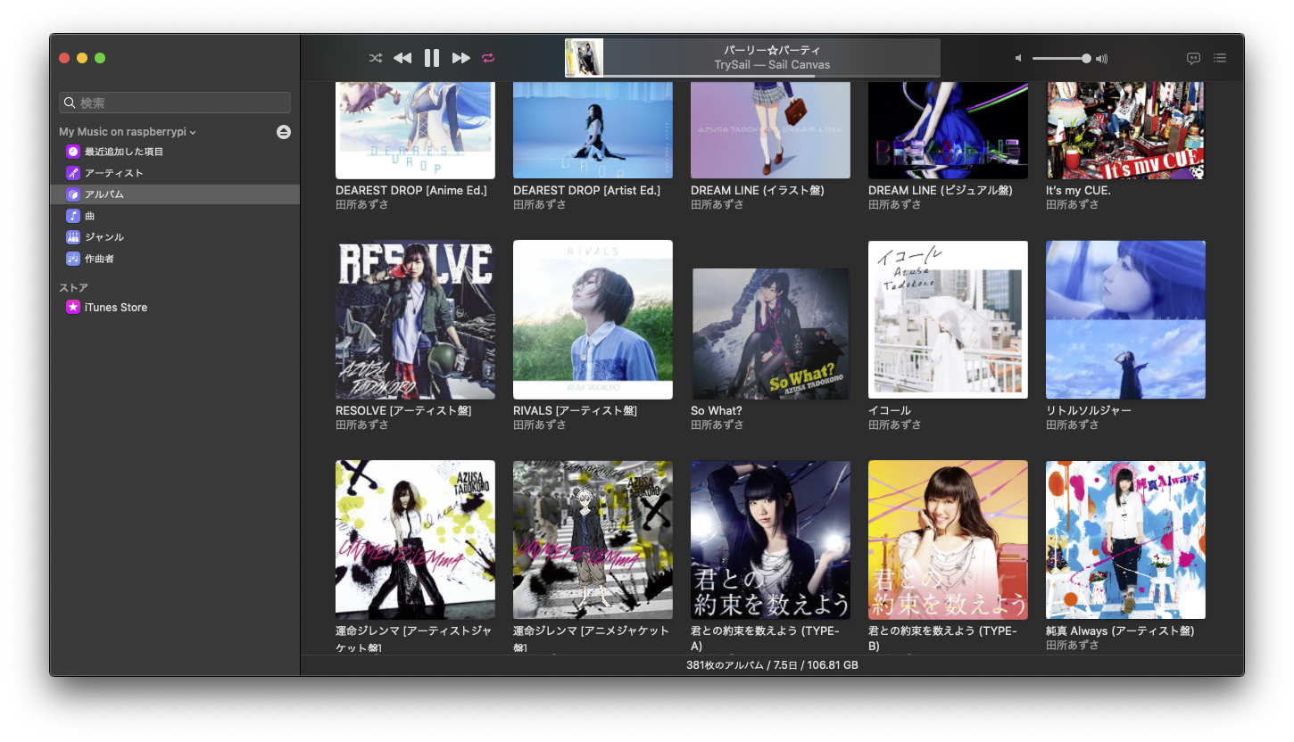The image size is (1294, 742).
Task: Click the It's my CUE. title text
Action: click(x=1078, y=191)
